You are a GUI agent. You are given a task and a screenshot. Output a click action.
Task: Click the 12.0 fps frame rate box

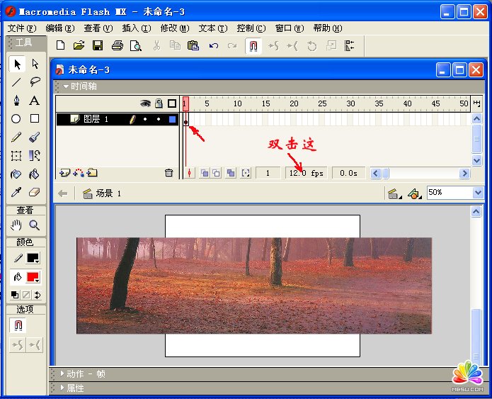point(306,173)
